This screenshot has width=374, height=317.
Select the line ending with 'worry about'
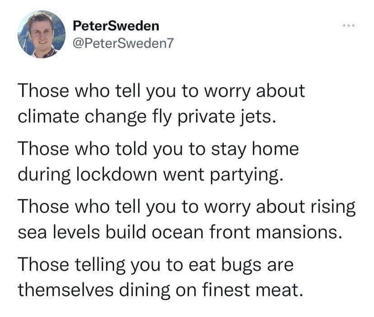click(x=161, y=91)
